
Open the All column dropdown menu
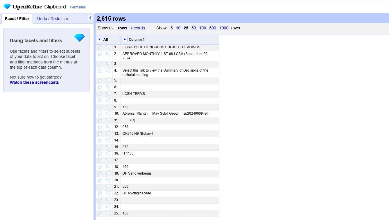coord(99,40)
